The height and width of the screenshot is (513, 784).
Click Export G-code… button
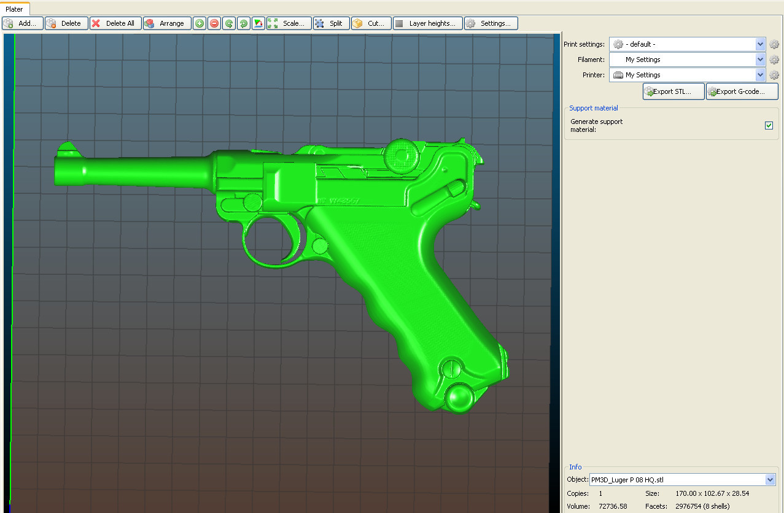742,91
